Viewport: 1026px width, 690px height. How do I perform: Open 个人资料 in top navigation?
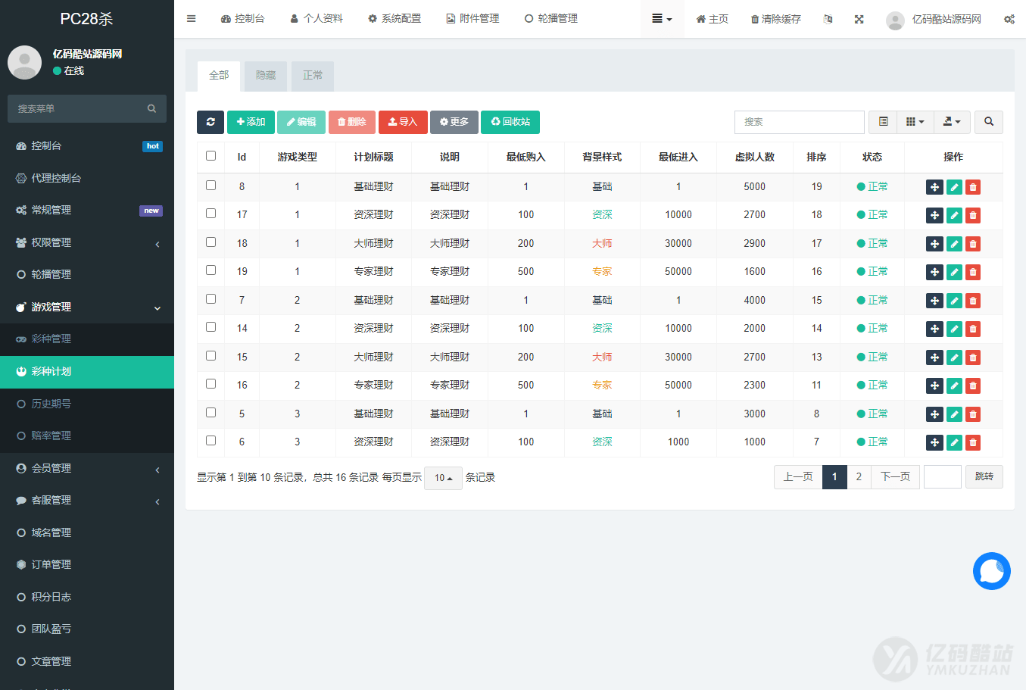click(x=317, y=19)
